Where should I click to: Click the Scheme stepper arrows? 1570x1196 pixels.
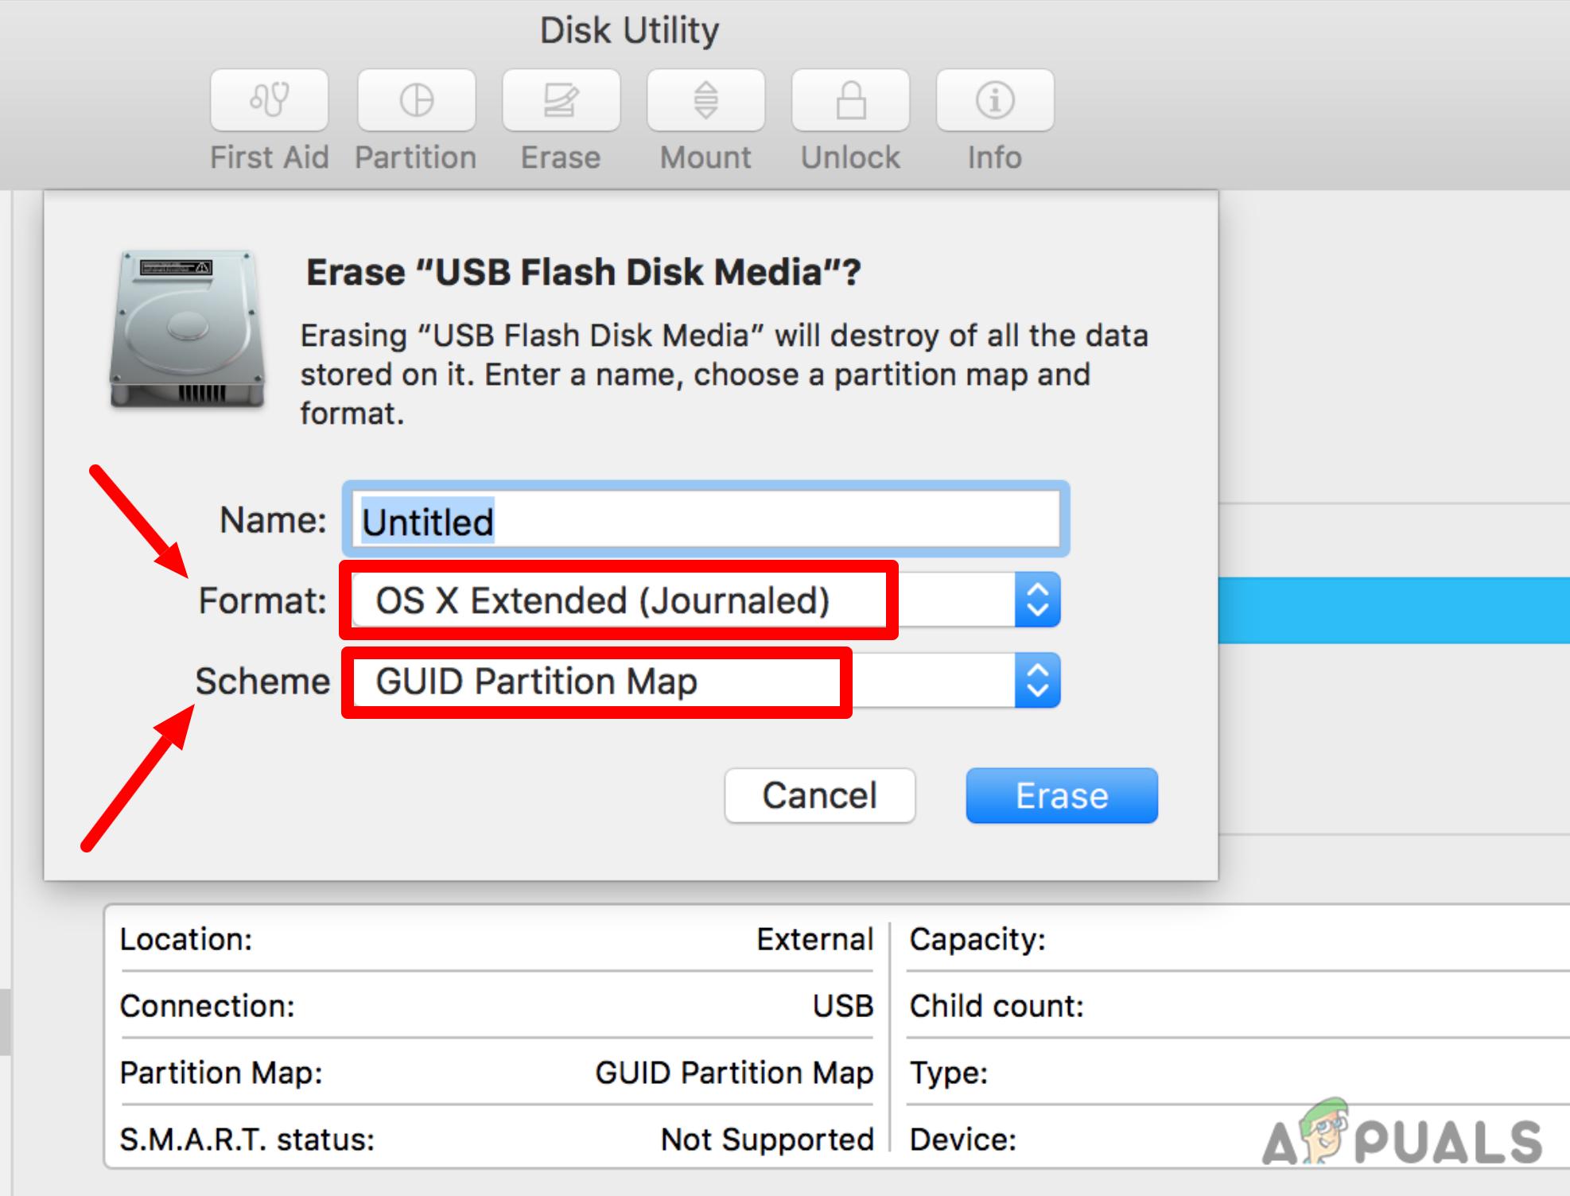[x=1037, y=681]
